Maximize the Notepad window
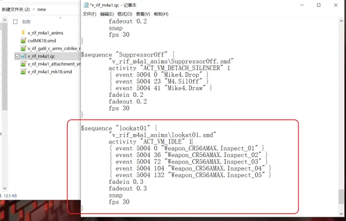The width and height of the screenshot is (346, 221). tap(319, 5)
